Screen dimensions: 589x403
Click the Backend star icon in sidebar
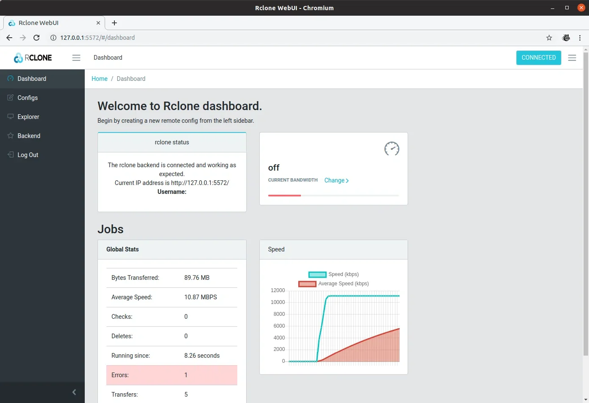11,136
